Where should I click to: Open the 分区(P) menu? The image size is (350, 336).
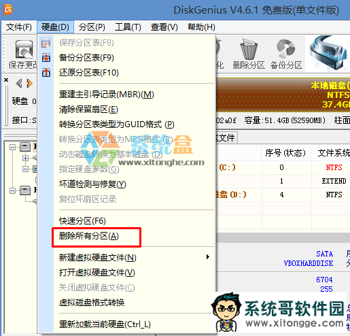pos(92,27)
